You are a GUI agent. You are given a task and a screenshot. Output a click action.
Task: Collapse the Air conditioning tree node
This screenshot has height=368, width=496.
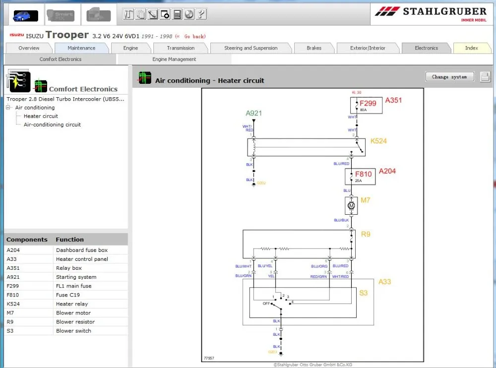(8, 107)
